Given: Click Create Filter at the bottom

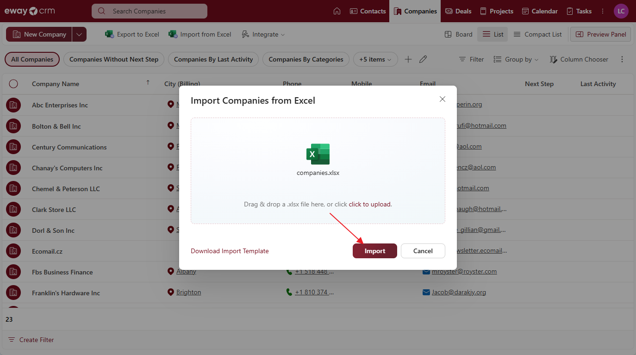Looking at the screenshot, I should click(31, 340).
